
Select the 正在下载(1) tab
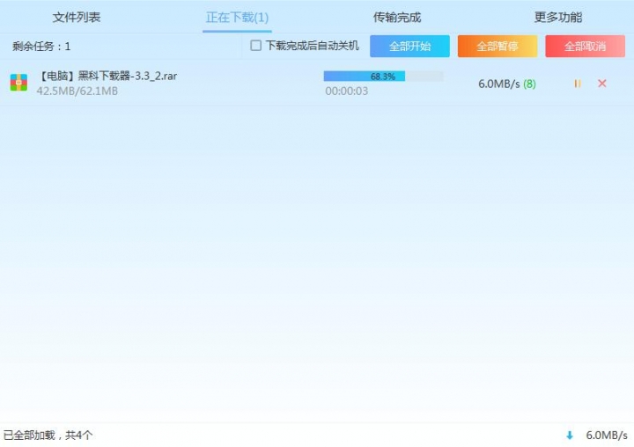coord(237,18)
